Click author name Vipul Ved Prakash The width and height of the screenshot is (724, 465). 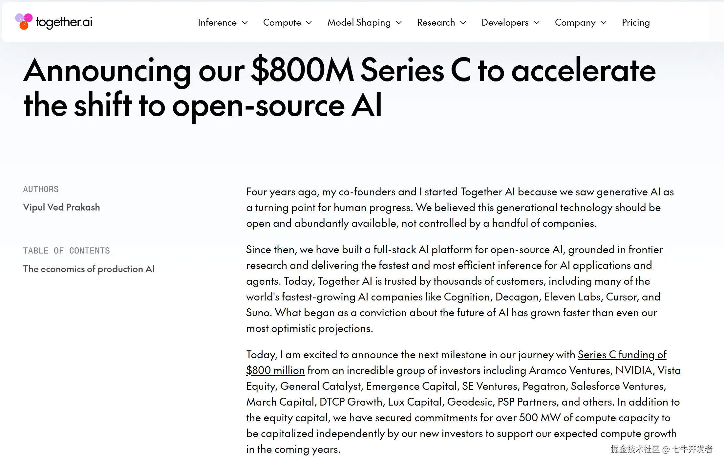tap(61, 207)
